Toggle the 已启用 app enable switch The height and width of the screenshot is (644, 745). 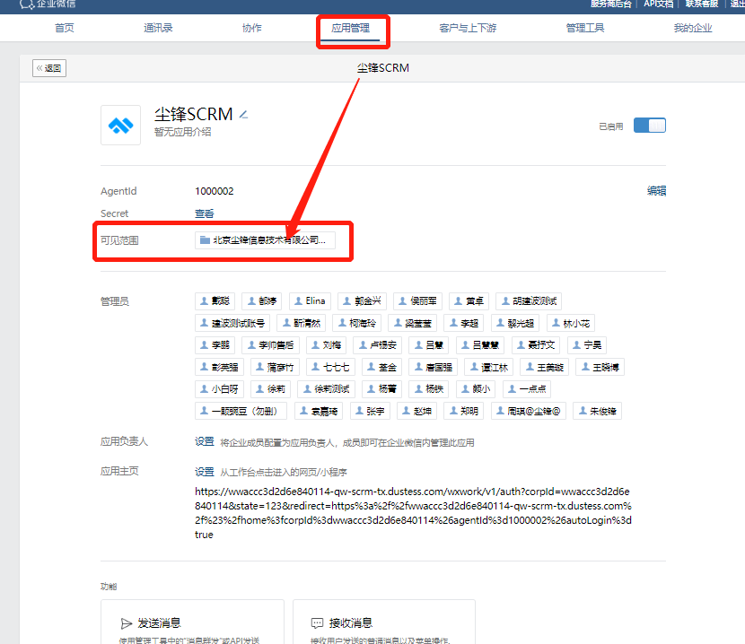(x=650, y=126)
